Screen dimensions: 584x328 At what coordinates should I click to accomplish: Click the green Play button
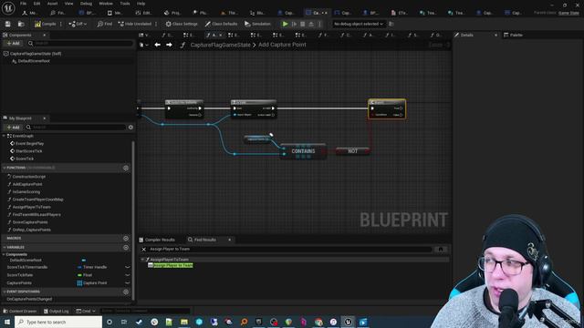pyautogui.click(x=285, y=24)
